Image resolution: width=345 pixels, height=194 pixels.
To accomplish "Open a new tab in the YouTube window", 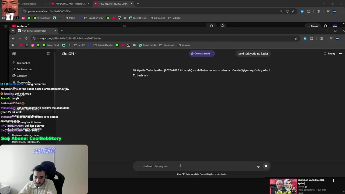I will 138,4.
